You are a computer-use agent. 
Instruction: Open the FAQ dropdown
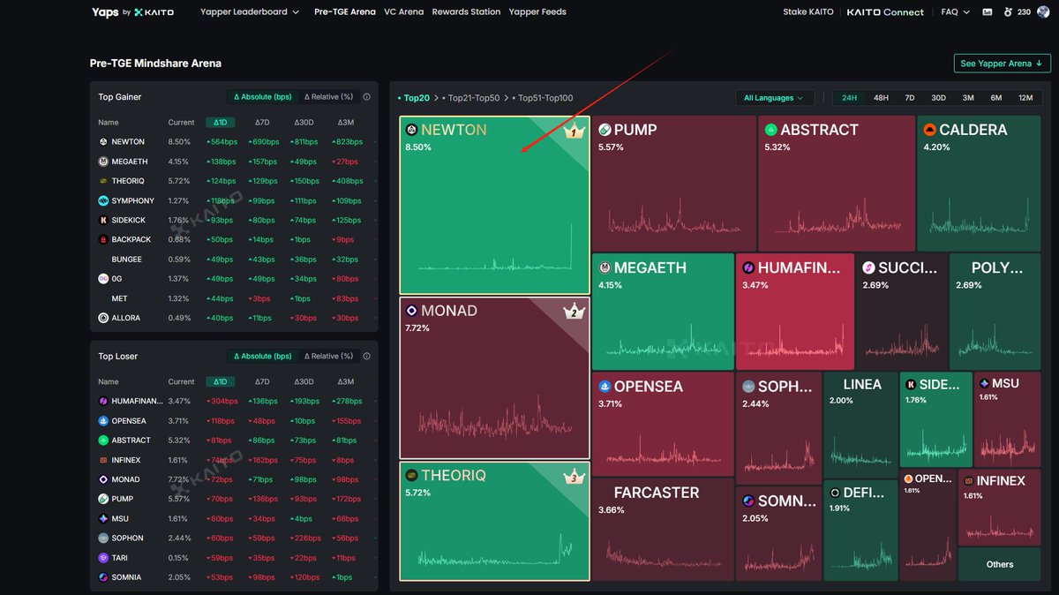pos(956,12)
